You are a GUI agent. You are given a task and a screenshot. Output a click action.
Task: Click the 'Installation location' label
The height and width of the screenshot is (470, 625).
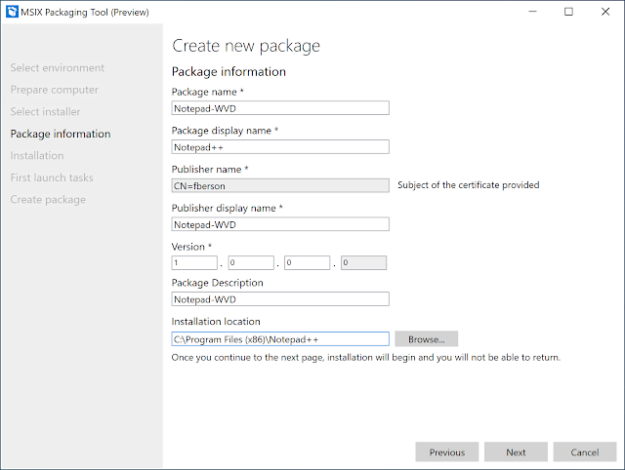tap(216, 322)
